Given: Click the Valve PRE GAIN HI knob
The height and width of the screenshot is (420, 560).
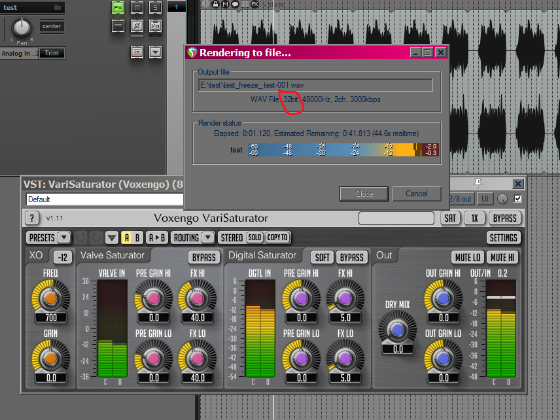Looking at the screenshot, I should pyautogui.click(x=154, y=298).
